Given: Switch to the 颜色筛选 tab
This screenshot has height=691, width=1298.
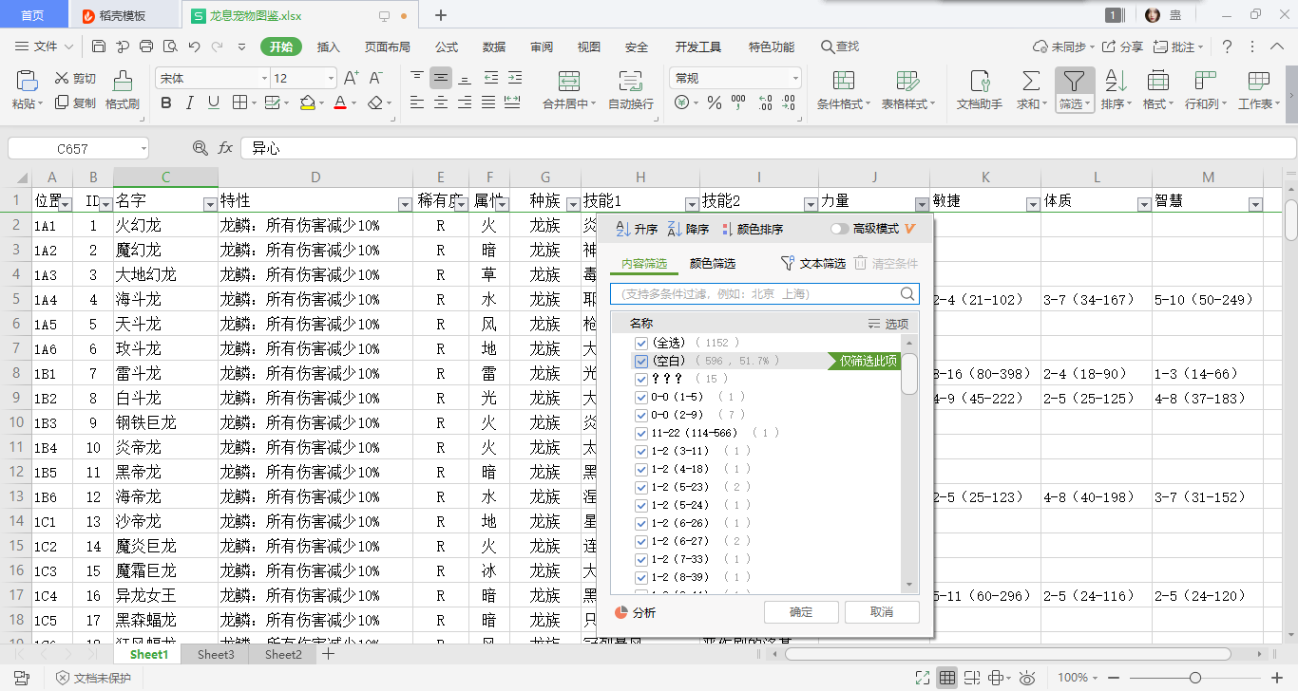Looking at the screenshot, I should [713, 264].
